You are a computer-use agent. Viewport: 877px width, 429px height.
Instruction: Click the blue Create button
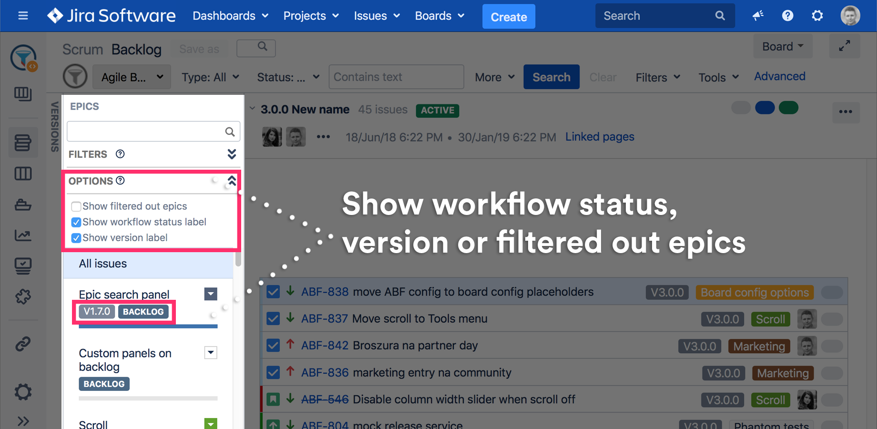click(509, 17)
